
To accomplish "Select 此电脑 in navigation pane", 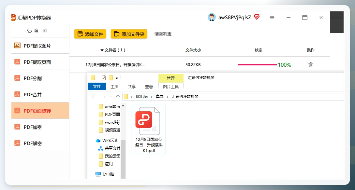I will click(x=105, y=174).
